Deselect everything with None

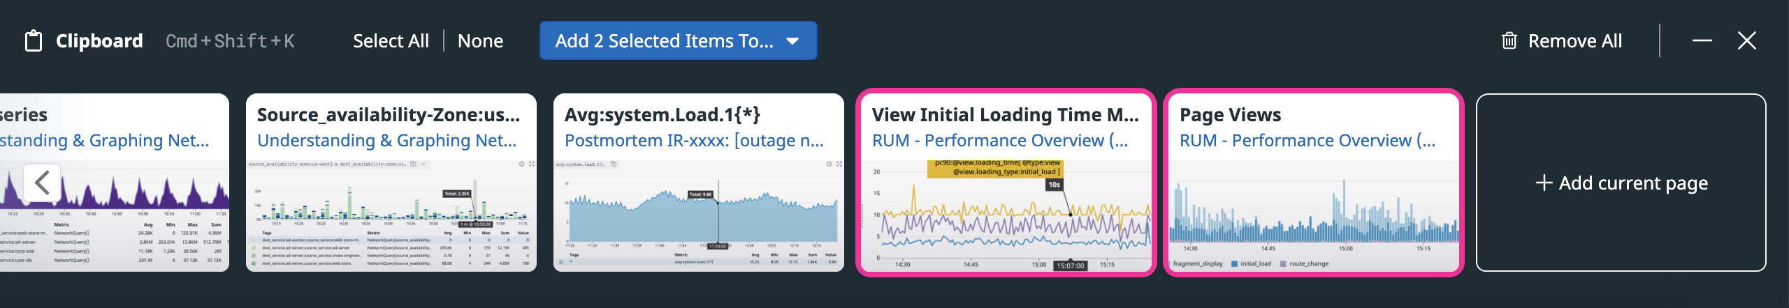point(480,41)
